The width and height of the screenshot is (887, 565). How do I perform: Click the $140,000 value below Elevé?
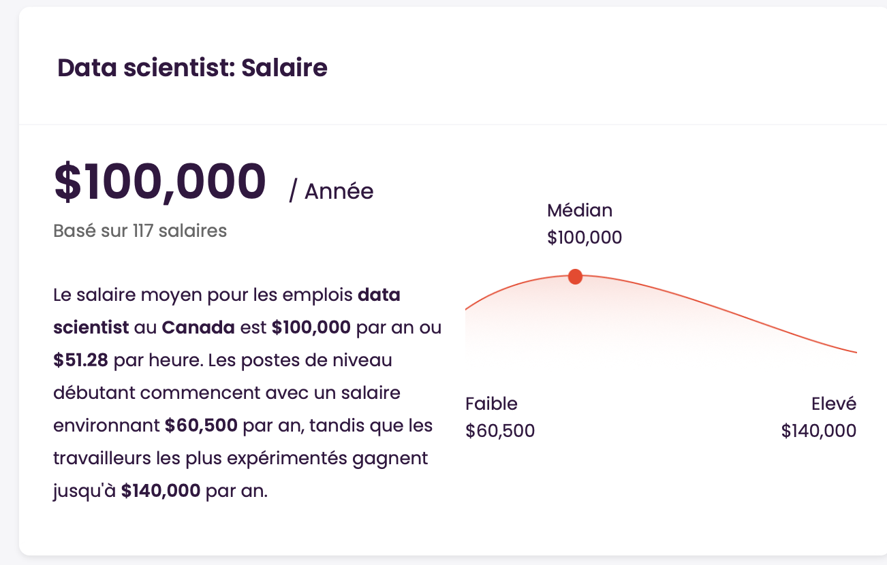[818, 431]
